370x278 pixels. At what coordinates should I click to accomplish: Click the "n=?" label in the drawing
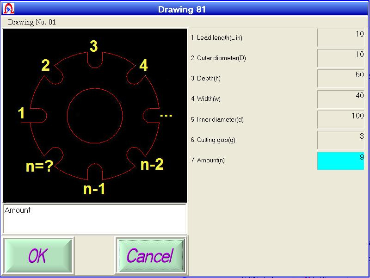click(x=39, y=167)
